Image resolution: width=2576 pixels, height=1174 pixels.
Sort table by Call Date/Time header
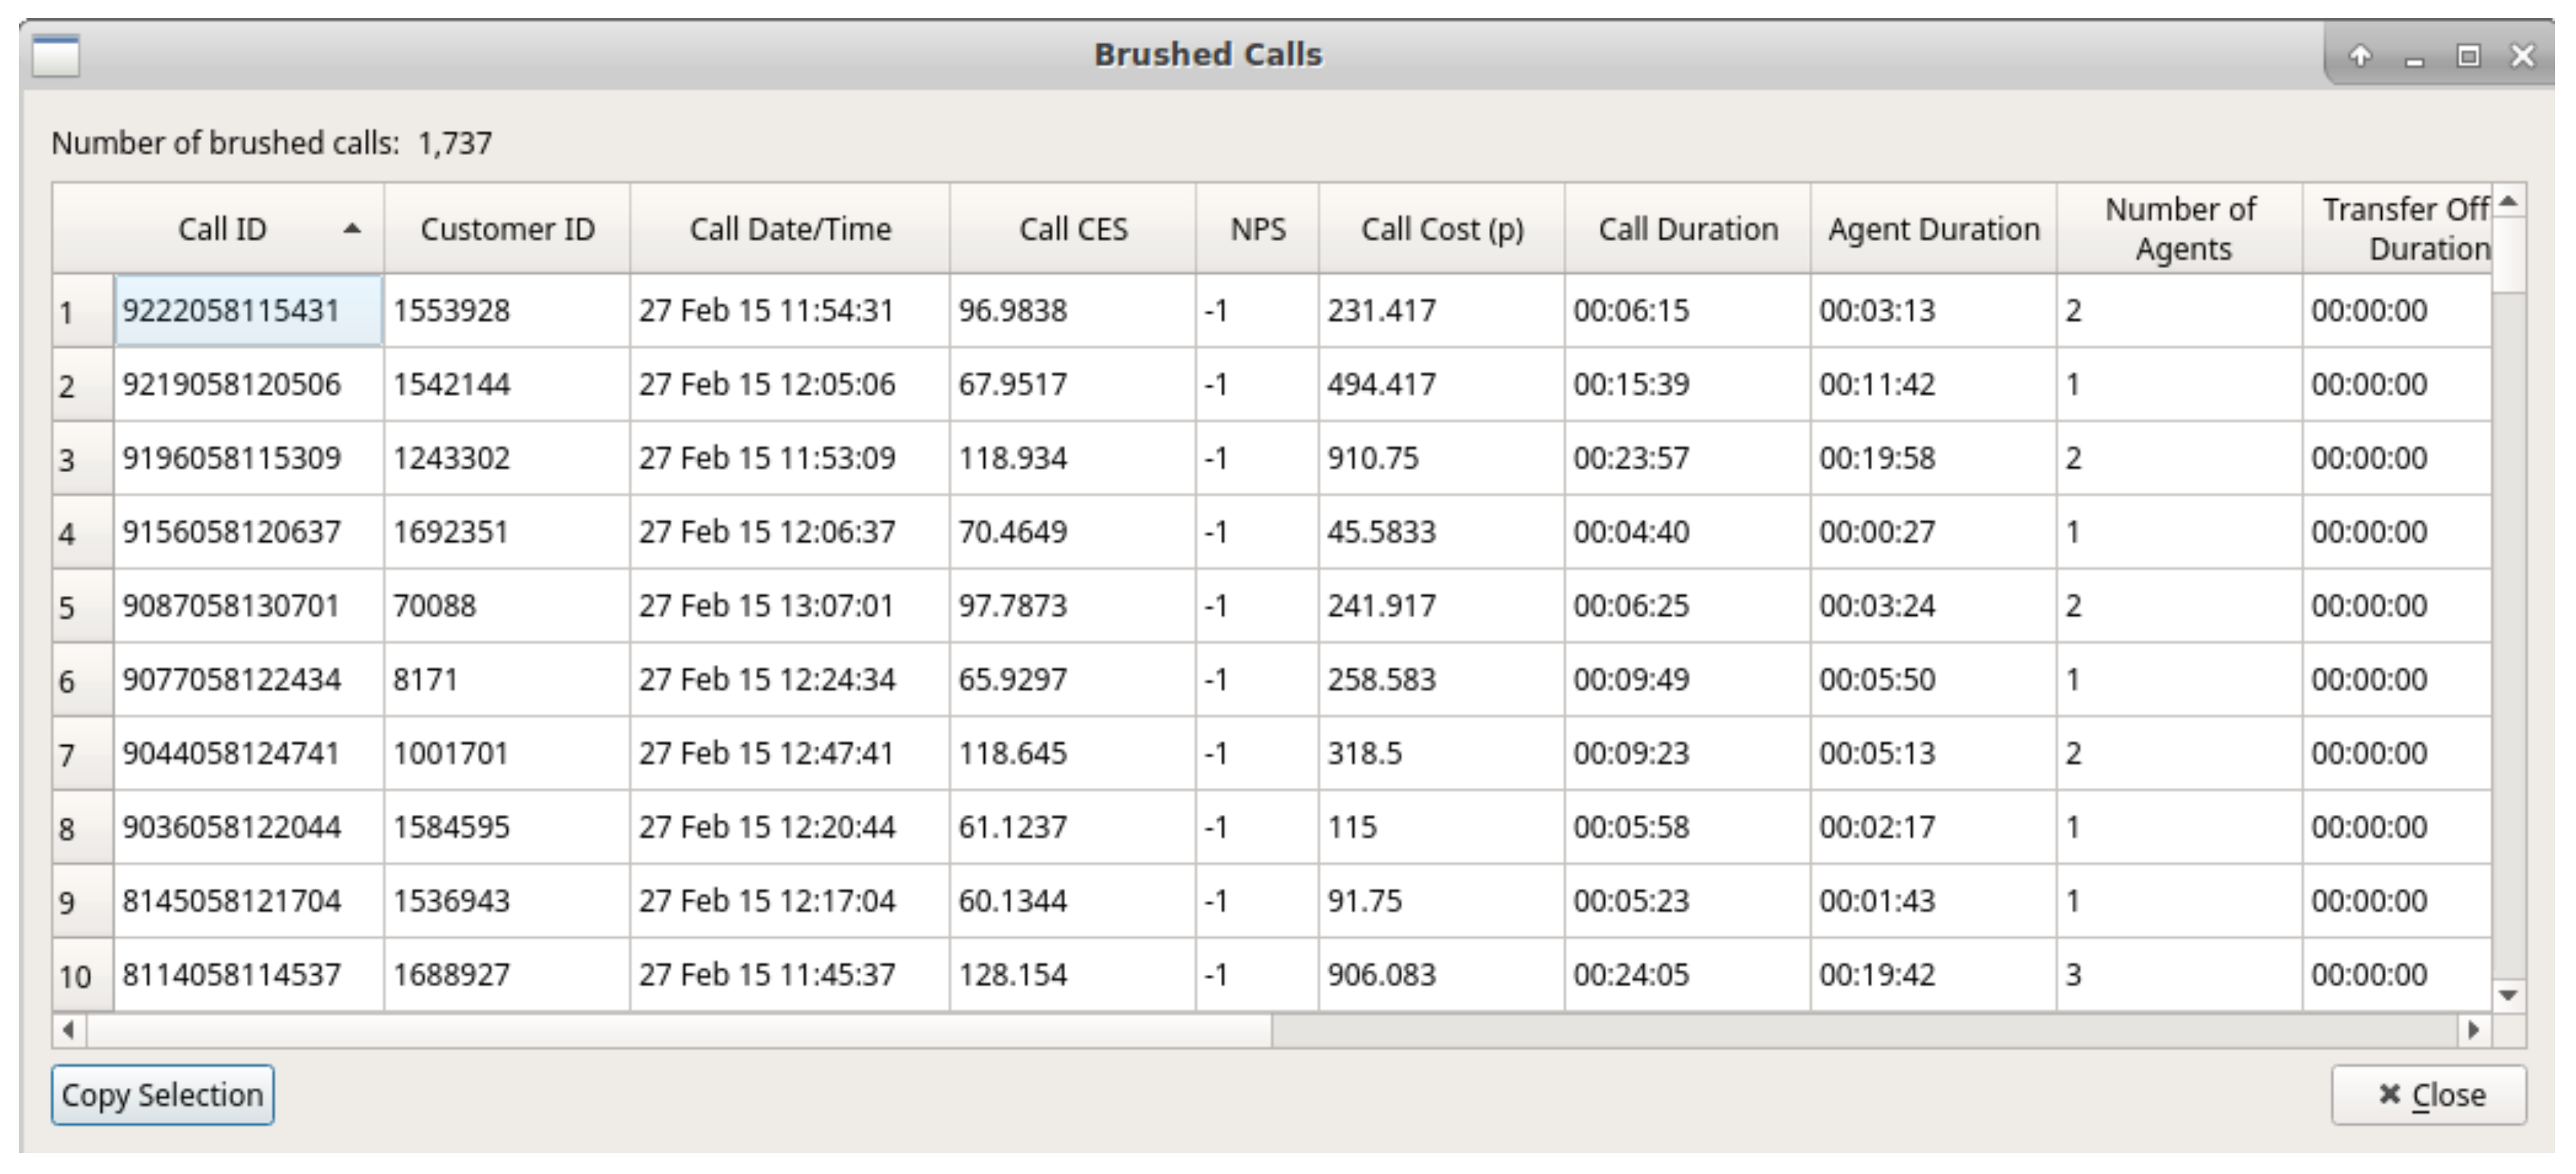click(790, 229)
